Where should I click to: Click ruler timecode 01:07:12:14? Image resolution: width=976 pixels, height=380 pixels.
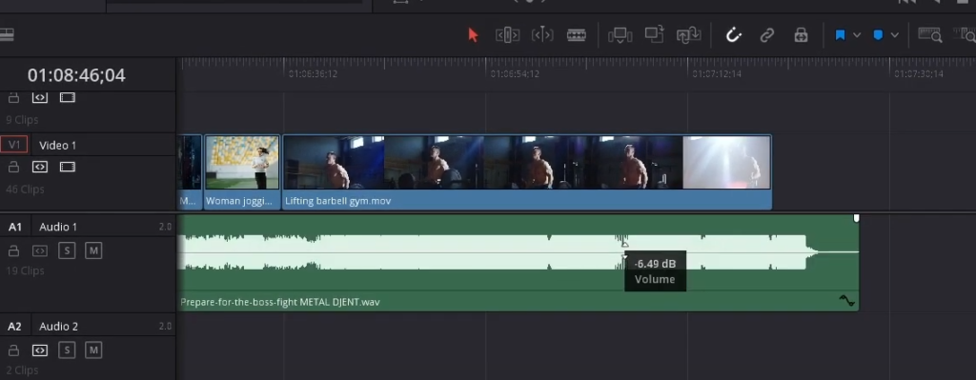(x=717, y=74)
